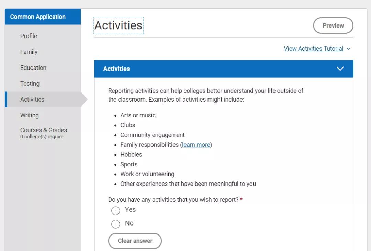Click the Activities page heading
The width and height of the screenshot is (371, 251).
coord(118,25)
